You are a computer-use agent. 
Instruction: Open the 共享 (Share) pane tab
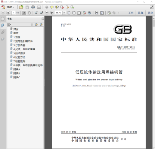point(150,13)
